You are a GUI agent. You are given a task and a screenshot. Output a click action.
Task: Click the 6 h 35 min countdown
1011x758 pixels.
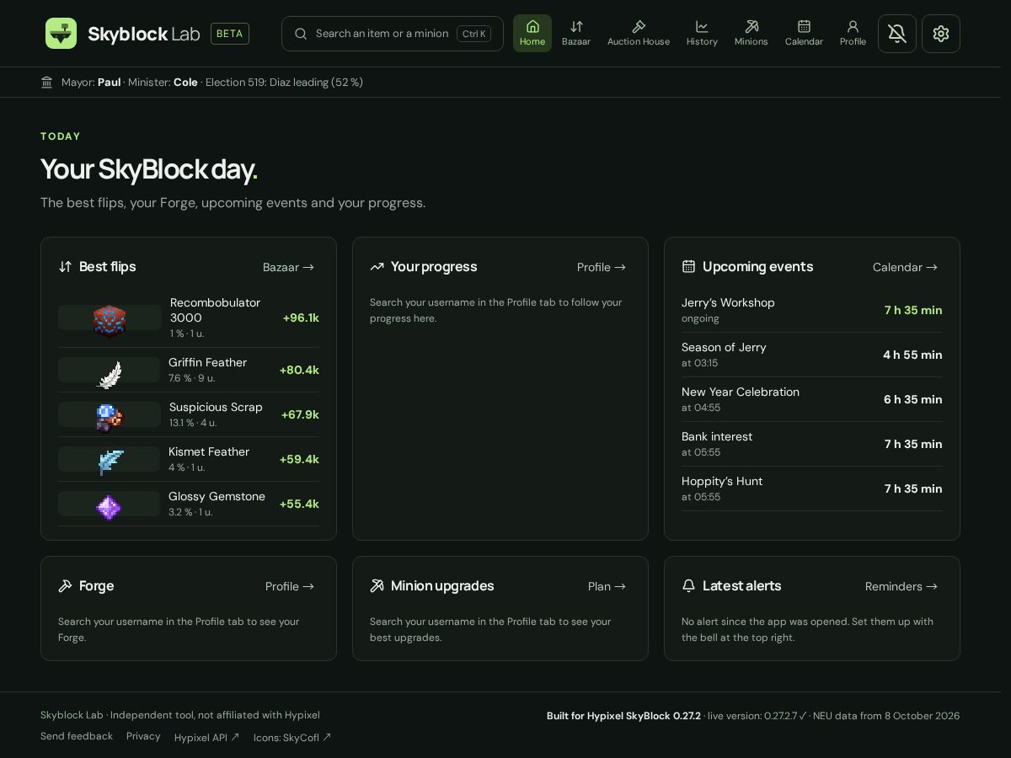pyautogui.click(x=913, y=399)
